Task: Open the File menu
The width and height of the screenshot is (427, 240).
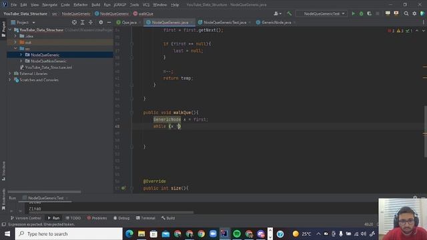Action: tap(13, 5)
